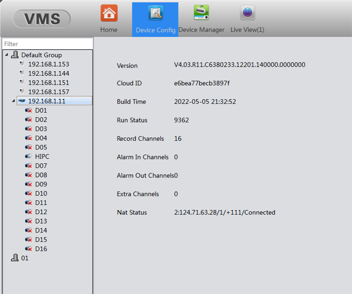Select device 192.168.1.153 in the tree
This screenshot has width=352, height=294.
pos(48,64)
